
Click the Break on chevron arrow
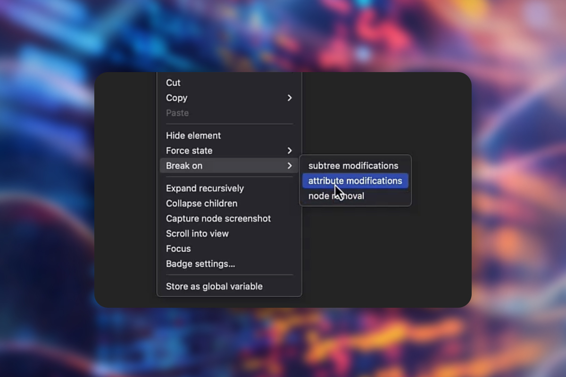[290, 165]
